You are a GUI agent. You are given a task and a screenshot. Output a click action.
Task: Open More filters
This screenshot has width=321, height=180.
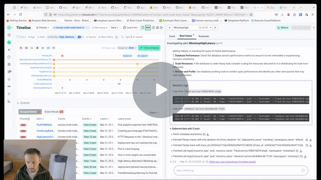(106, 37)
